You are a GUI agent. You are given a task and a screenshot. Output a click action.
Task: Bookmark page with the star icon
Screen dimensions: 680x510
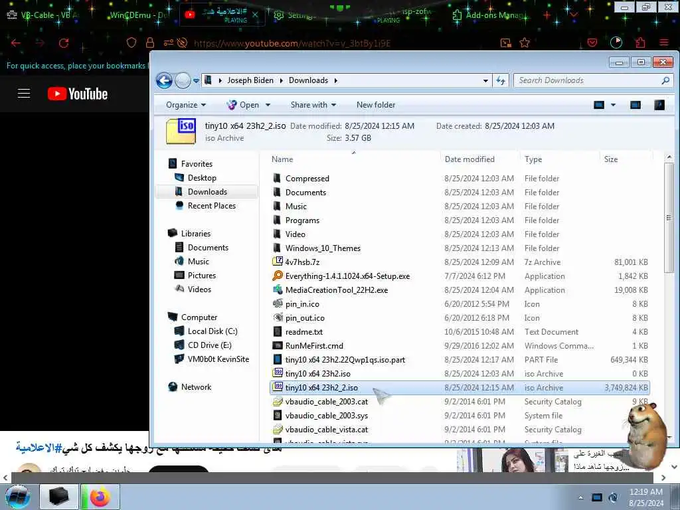tap(525, 42)
